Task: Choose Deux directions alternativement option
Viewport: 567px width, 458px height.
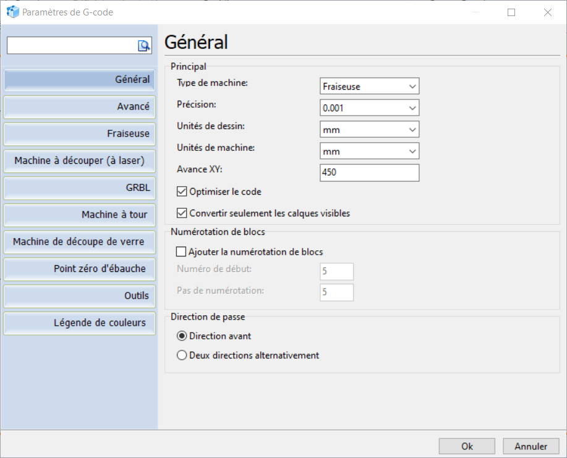Action: click(x=182, y=355)
